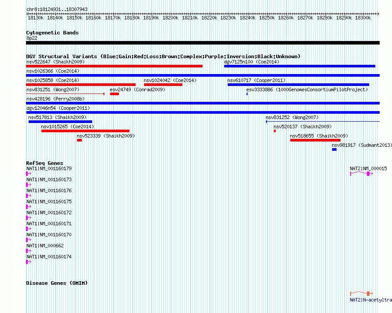Click NAT1 NM_001160172 gene glyph

(29, 218)
